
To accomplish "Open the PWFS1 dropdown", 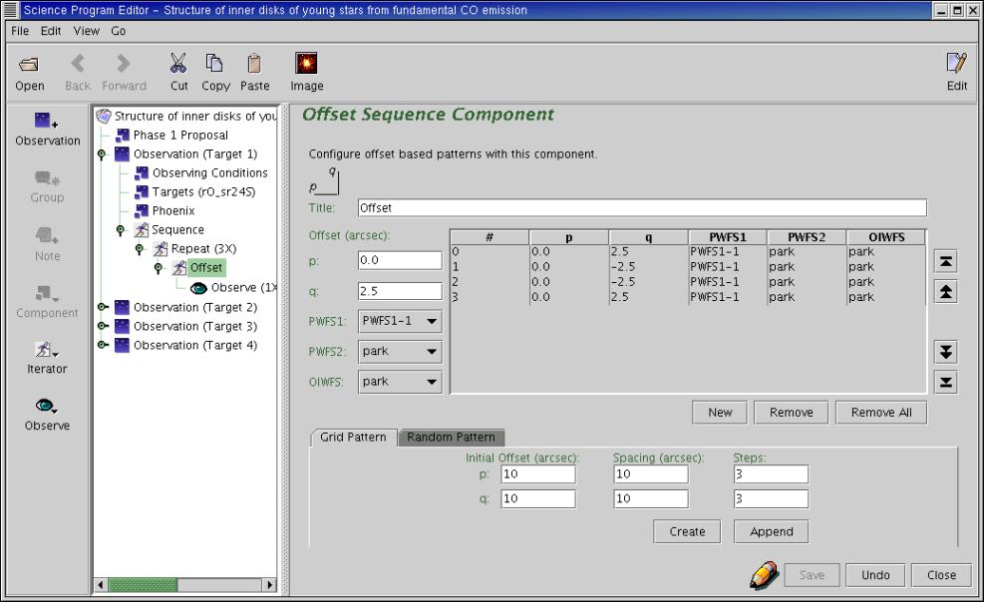I will (x=400, y=321).
